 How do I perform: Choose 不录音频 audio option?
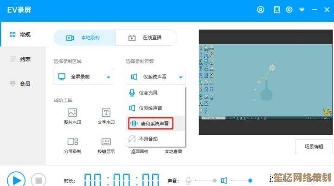155,139
